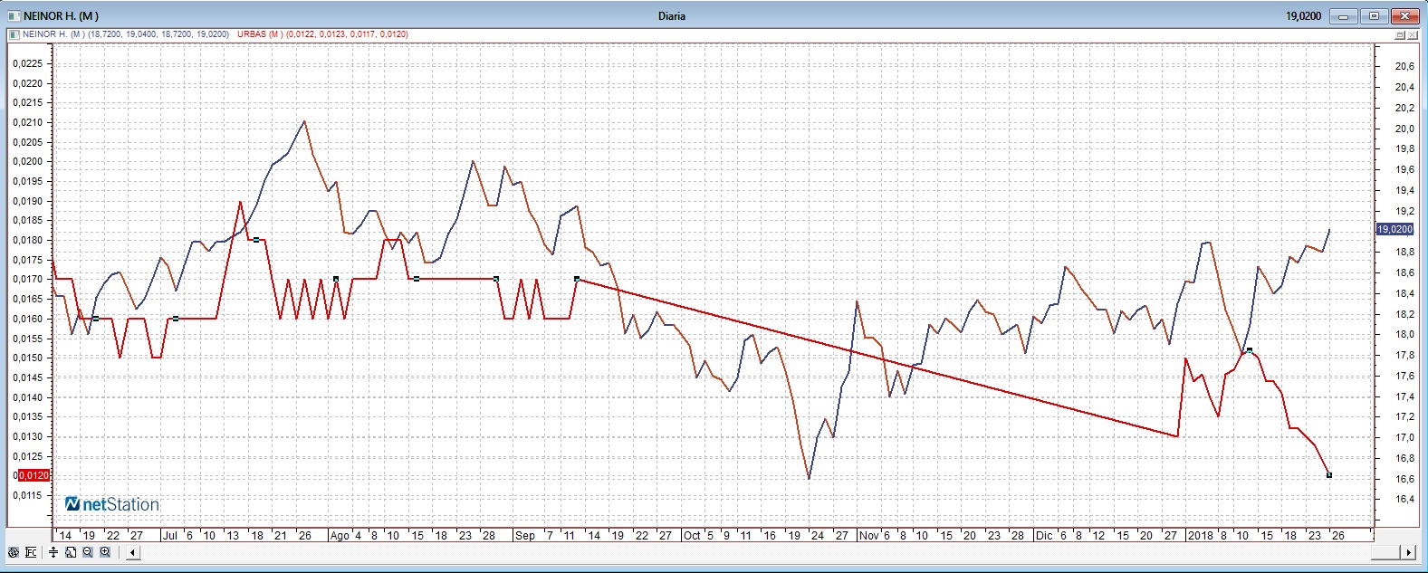1428x573 pixels.
Task: Restore down the NEINOR H. window
Action: click(1373, 15)
